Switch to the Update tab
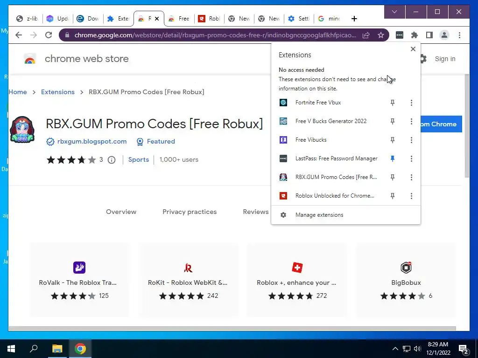This screenshot has width=478, height=358. point(57,19)
